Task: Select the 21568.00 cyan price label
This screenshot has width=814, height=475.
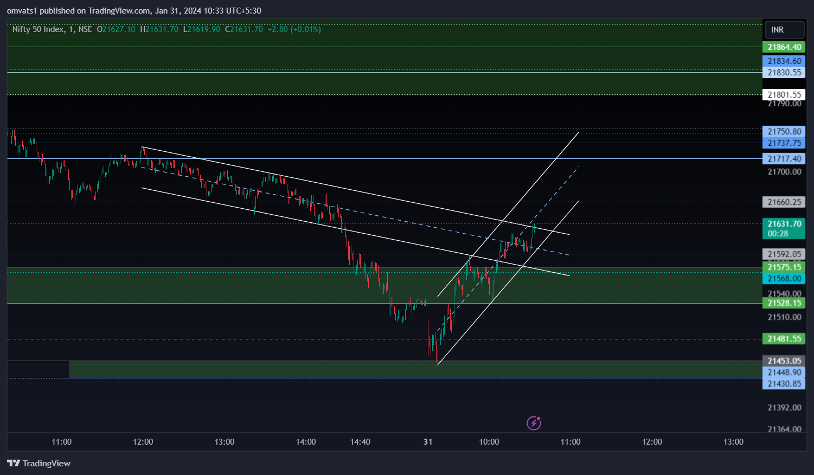Action: 784,279
